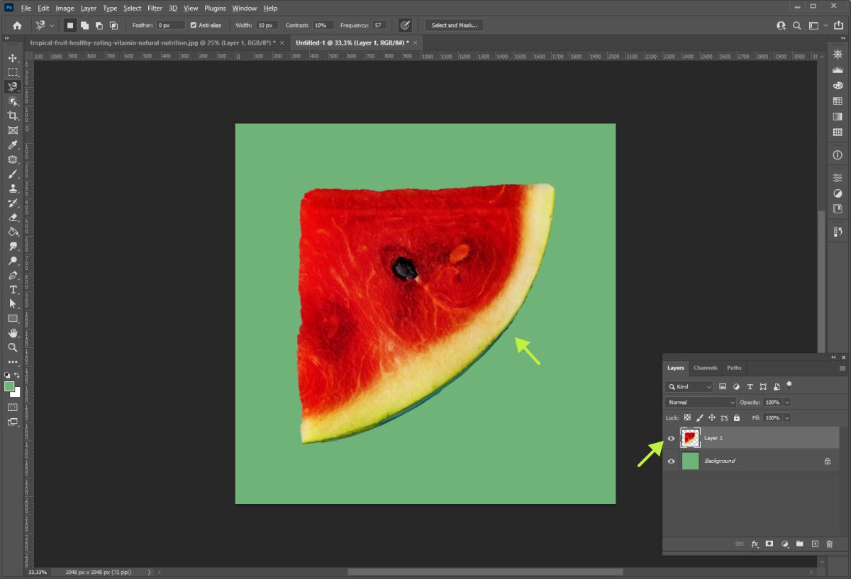Select the Rectangle shape tool

tap(13, 319)
